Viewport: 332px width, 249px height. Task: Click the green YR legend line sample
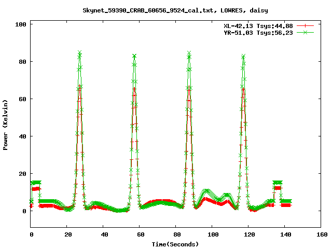(305, 32)
